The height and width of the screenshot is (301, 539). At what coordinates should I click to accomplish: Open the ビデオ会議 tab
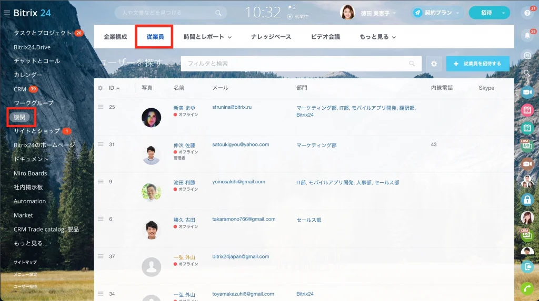[x=325, y=37]
